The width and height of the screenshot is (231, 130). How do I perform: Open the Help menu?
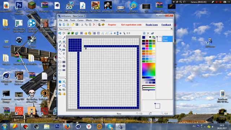pyautogui.click(x=103, y=20)
